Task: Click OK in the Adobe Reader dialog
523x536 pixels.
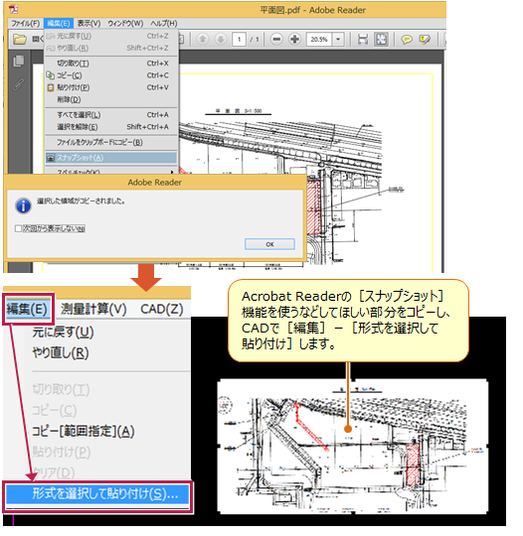Action: pos(269,244)
